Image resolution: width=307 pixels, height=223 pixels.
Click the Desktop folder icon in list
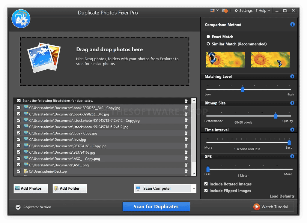click(26, 171)
